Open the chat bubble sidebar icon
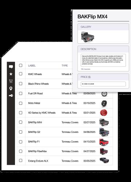This screenshot has height=182, width=131. (11, 67)
